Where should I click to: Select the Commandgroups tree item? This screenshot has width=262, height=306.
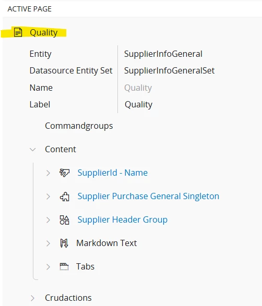(x=79, y=126)
